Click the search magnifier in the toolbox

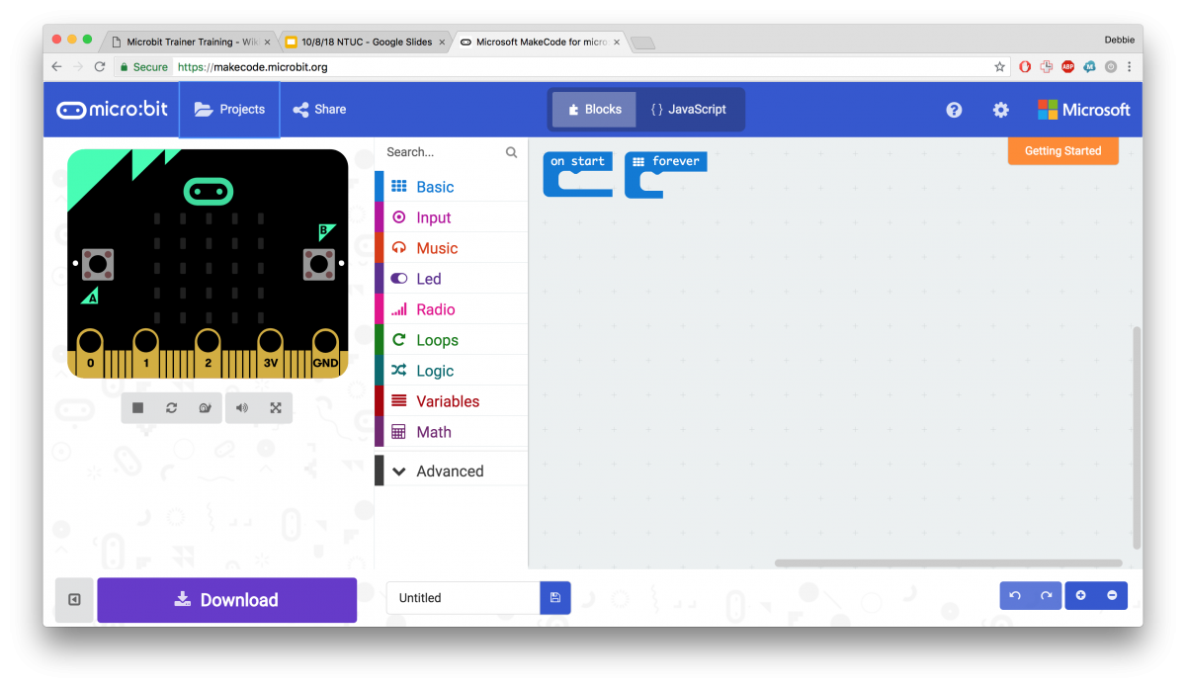pos(511,152)
